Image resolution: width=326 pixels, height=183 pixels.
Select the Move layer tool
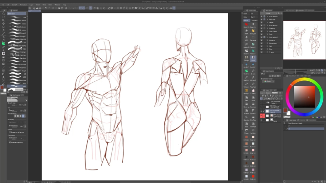(3, 23)
